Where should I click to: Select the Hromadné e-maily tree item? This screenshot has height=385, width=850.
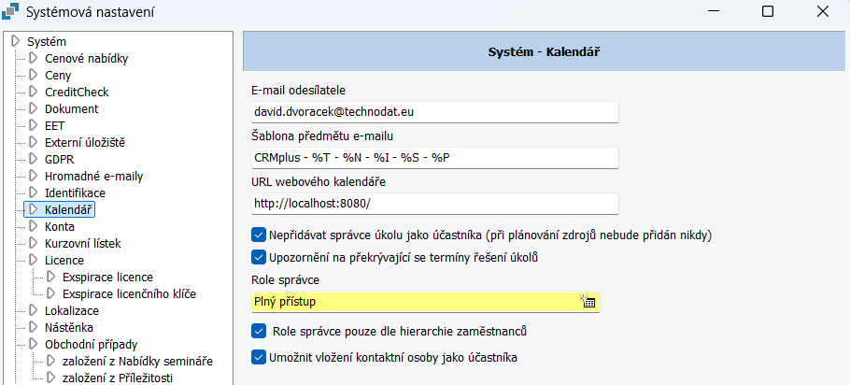coord(93,176)
